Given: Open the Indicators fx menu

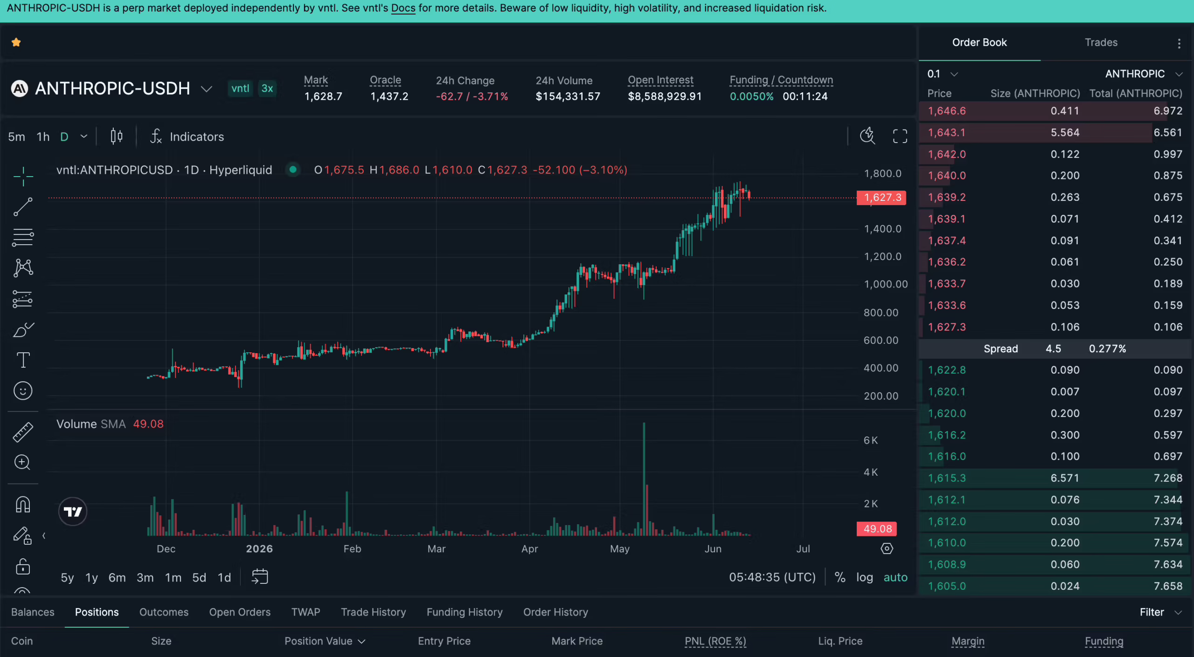Looking at the screenshot, I should coord(187,137).
